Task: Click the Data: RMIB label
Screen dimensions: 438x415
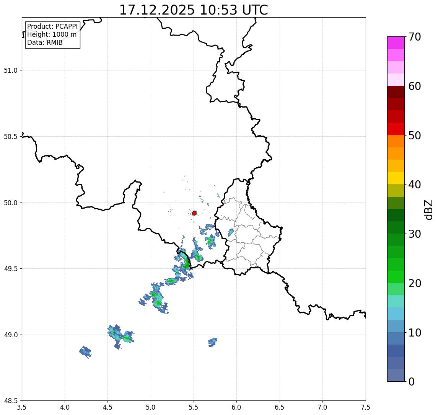Action: point(45,43)
